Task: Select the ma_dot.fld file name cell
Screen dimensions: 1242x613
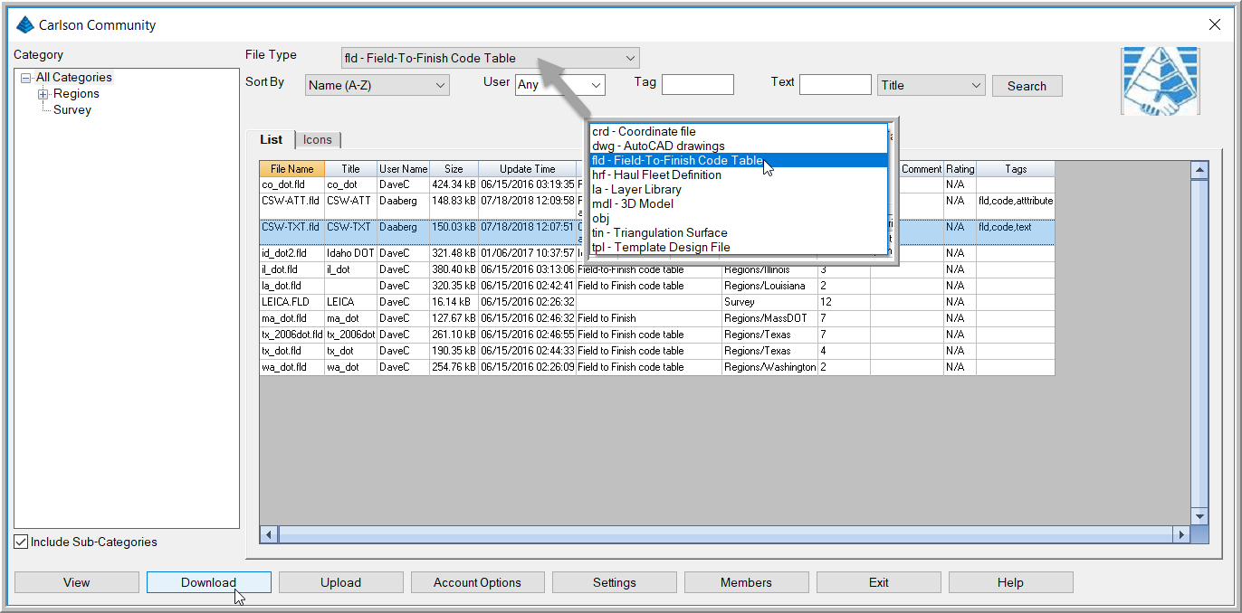Action: click(292, 318)
